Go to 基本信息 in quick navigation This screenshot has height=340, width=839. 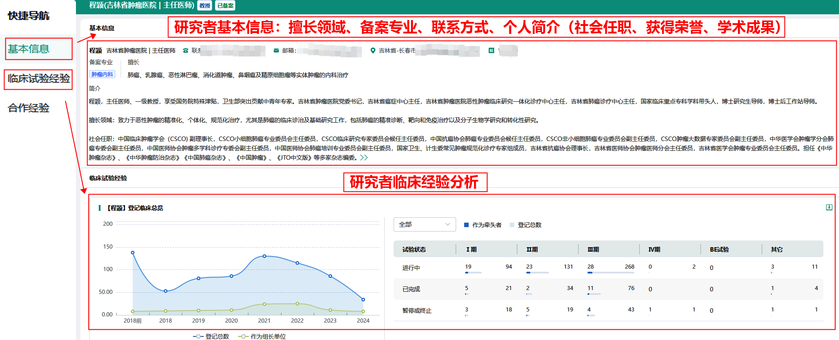coord(29,49)
